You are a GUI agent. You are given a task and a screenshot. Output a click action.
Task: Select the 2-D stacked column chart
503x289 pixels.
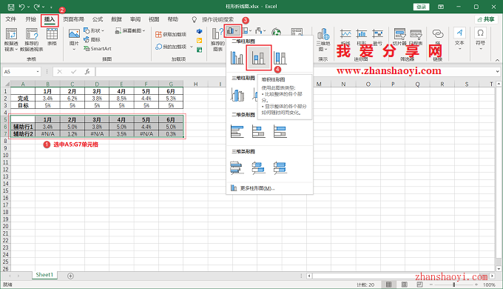[259, 59]
